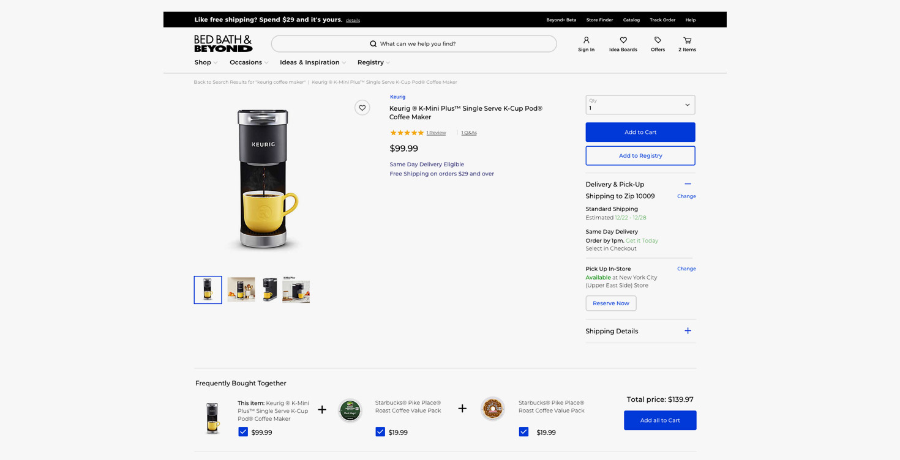Click 'Free Shipping on orders $29 and over'
Viewport: 900px width, 460px height.
tap(441, 174)
